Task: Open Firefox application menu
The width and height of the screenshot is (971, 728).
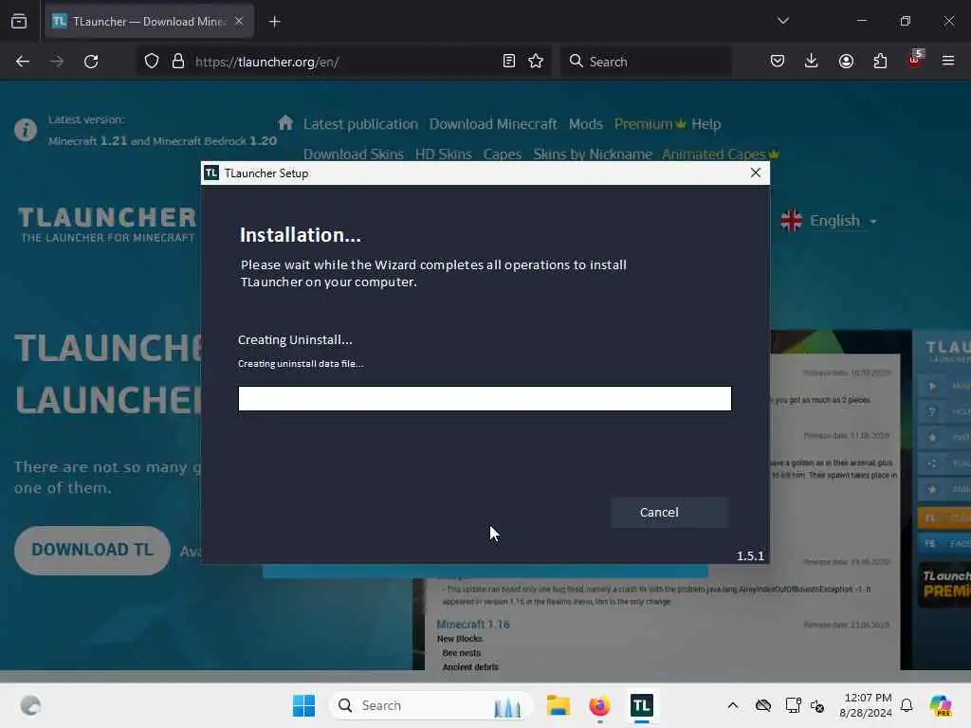Action: coord(948,62)
